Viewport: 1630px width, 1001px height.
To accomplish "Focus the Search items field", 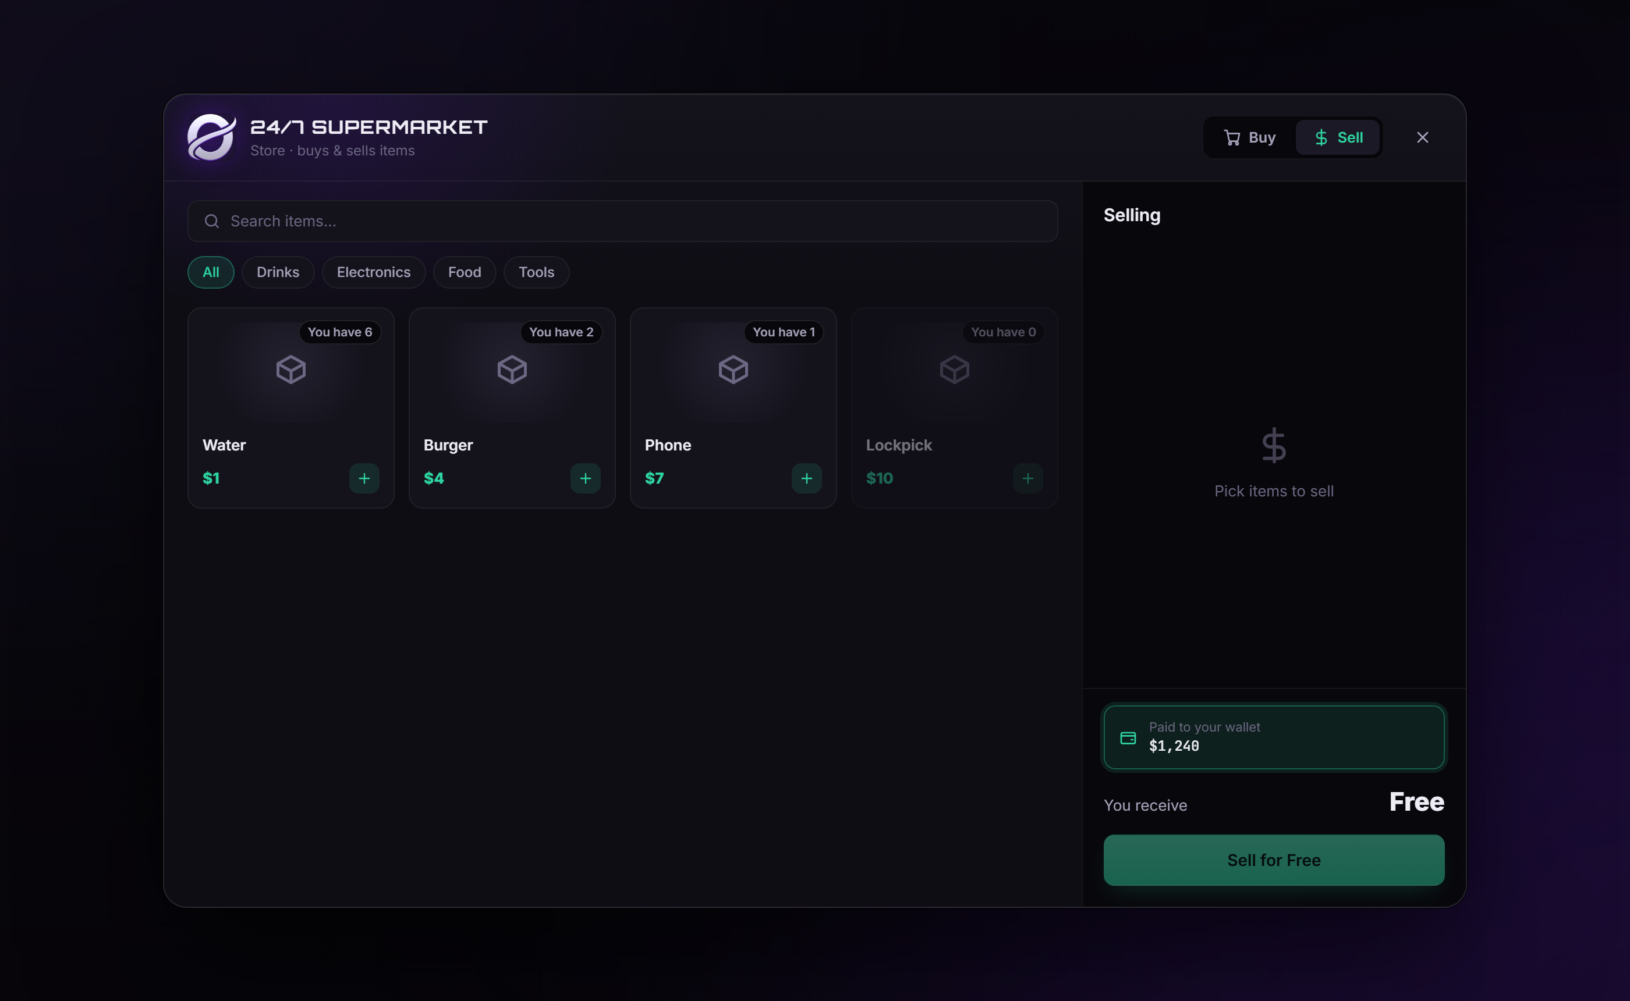I will coord(622,221).
